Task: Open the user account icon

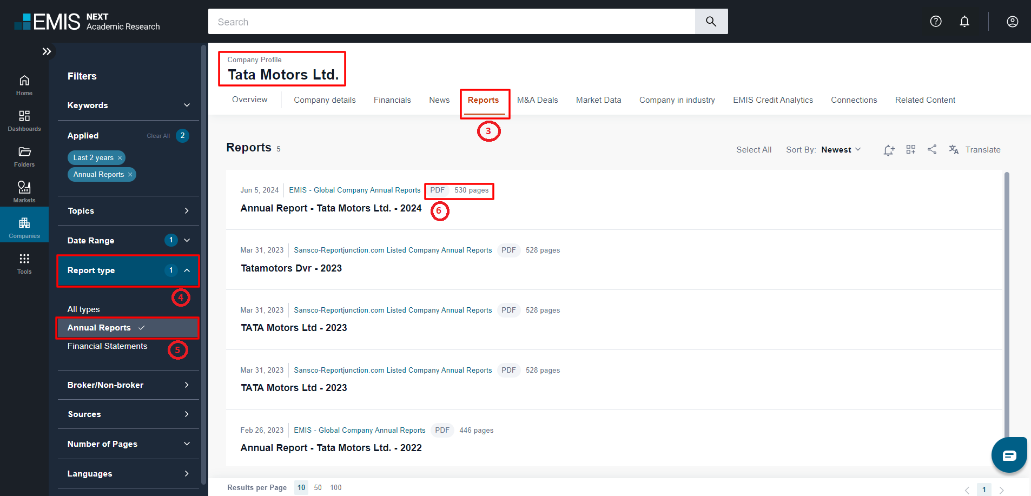Action: 1013,22
